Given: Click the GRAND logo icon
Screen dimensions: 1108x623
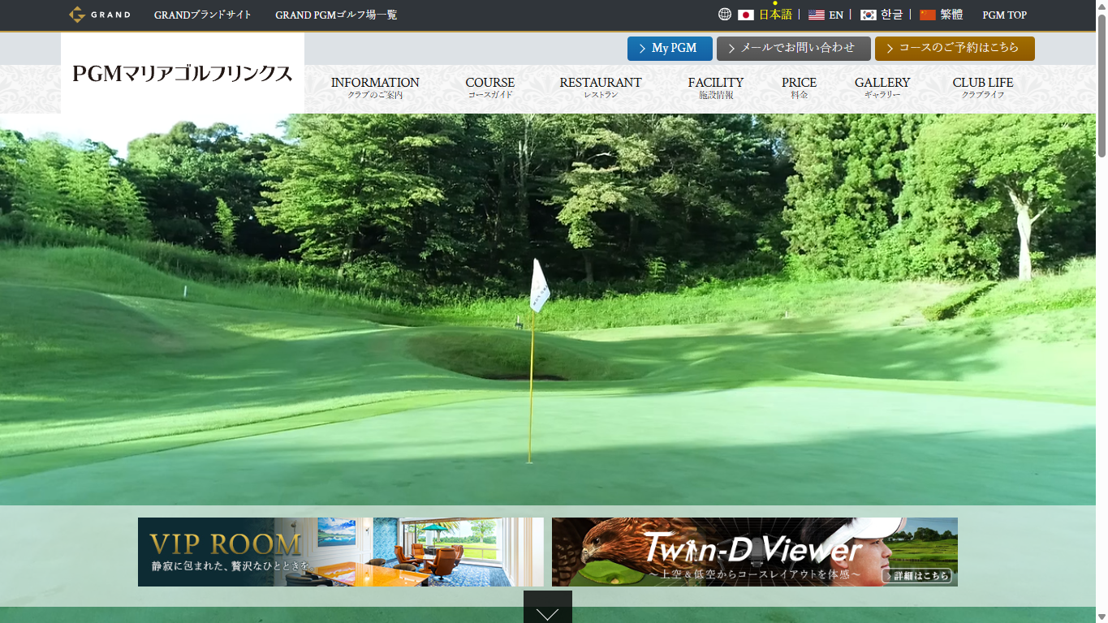Looking at the screenshot, I should [x=99, y=15].
